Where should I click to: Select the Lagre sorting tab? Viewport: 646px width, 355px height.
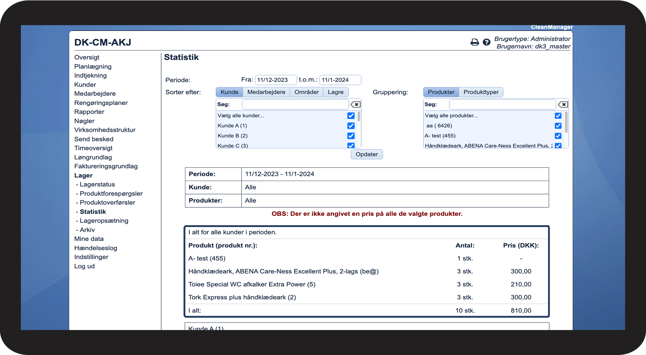pyautogui.click(x=336, y=92)
